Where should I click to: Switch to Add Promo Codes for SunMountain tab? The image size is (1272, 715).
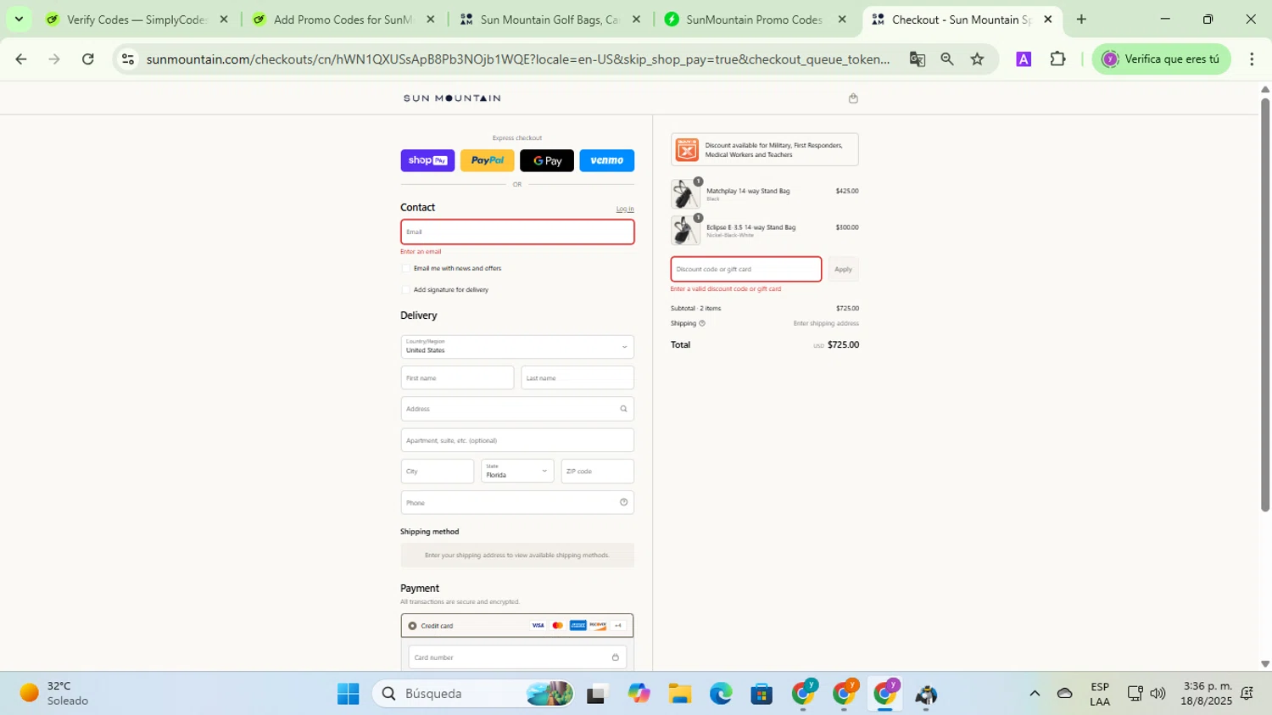pyautogui.click(x=343, y=20)
